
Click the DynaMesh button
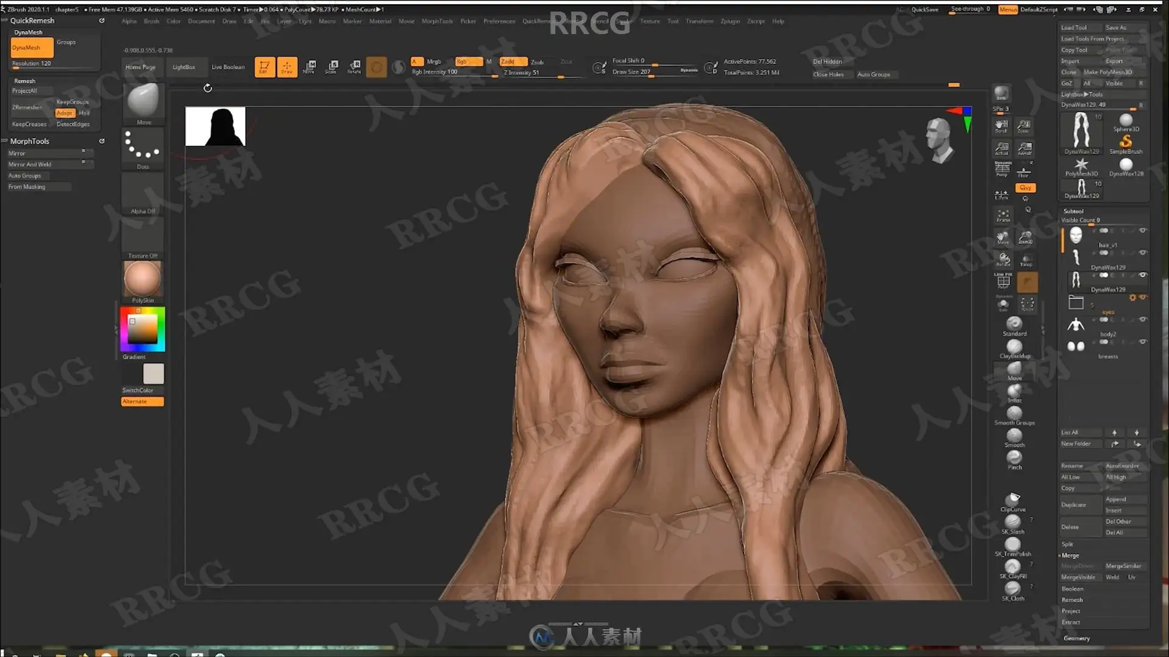(32, 47)
